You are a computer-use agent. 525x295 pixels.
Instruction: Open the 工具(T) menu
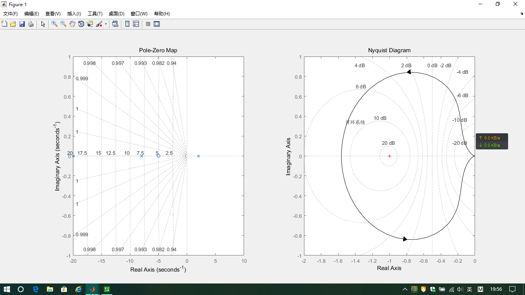click(95, 14)
